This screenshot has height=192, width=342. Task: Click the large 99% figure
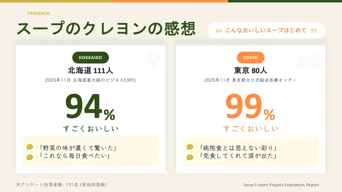point(250,107)
